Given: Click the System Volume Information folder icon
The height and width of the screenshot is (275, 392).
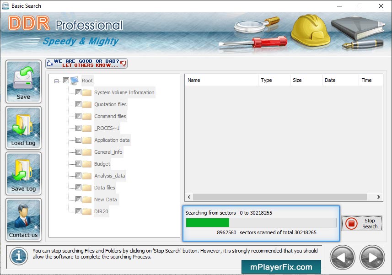Looking at the screenshot, I should click(x=87, y=92).
